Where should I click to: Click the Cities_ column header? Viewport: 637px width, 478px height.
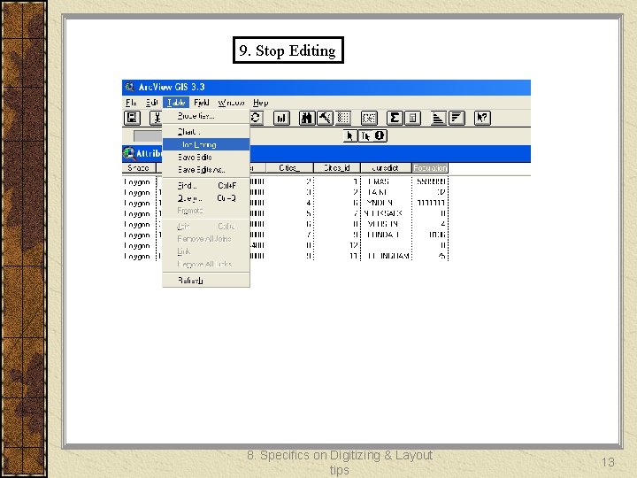pyautogui.click(x=289, y=168)
